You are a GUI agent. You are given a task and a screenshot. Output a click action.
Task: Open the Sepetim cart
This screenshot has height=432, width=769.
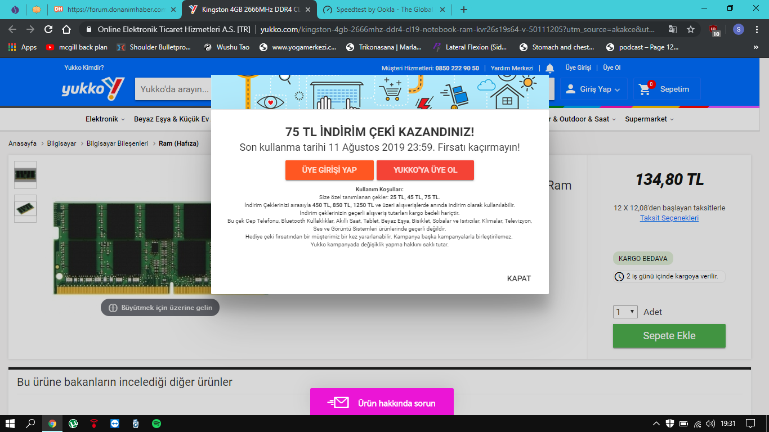pos(667,89)
